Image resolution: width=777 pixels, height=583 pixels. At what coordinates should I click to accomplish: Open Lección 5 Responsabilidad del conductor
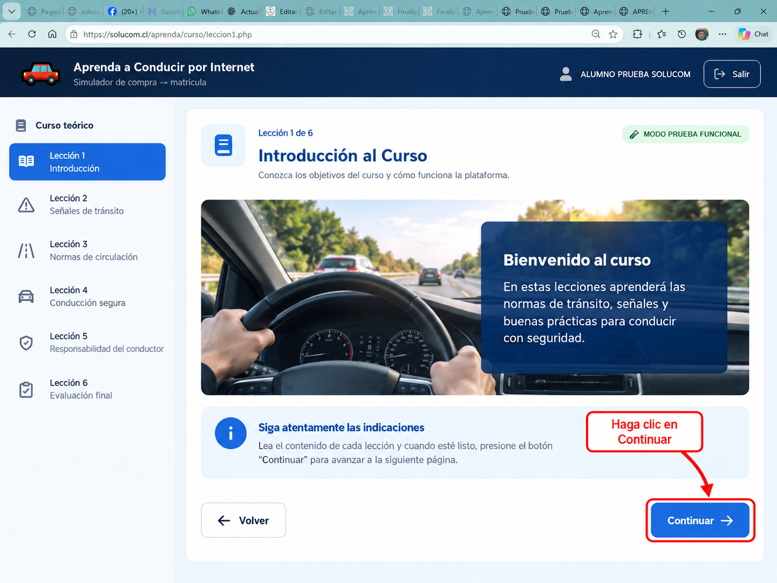click(87, 342)
